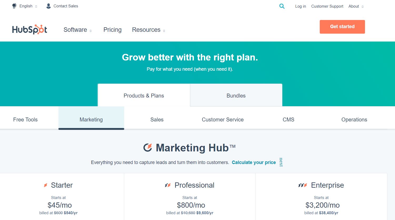Click the Get started button
This screenshot has width=395, height=220.
(342, 27)
